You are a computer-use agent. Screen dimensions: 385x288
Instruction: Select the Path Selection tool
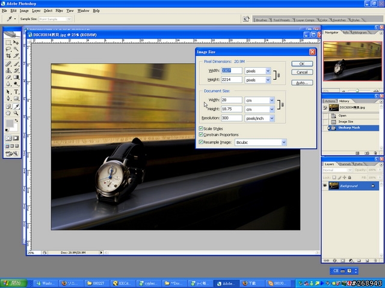(x=8, y=92)
